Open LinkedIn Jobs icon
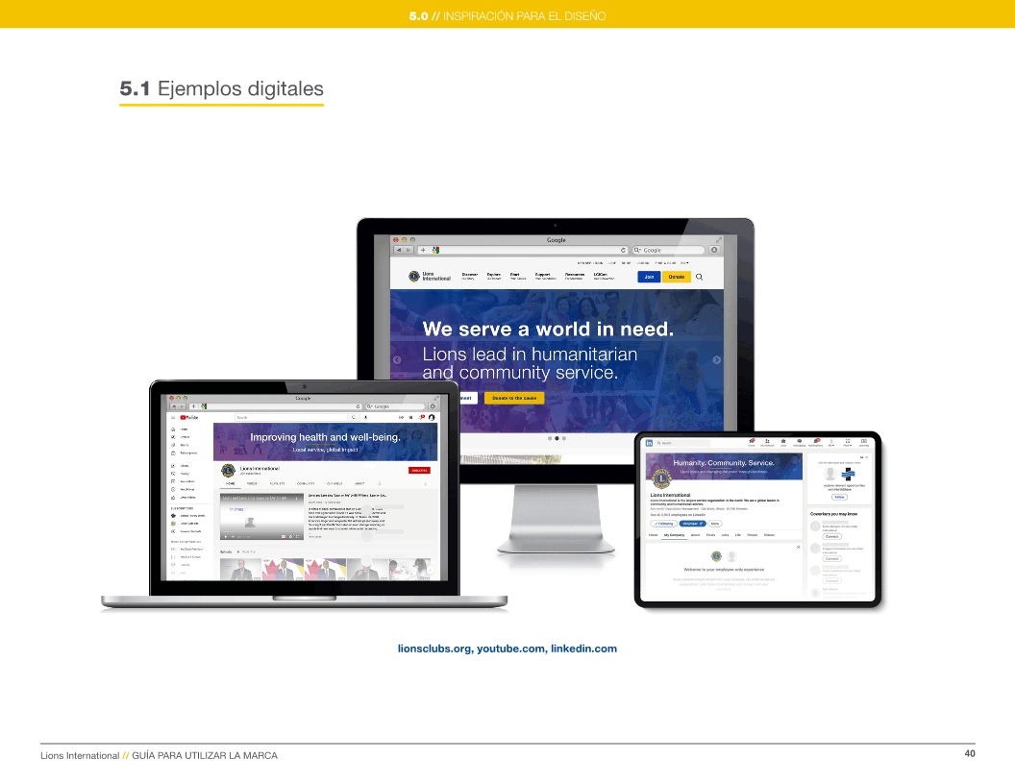This screenshot has width=1015, height=784. (x=783, y=443)
